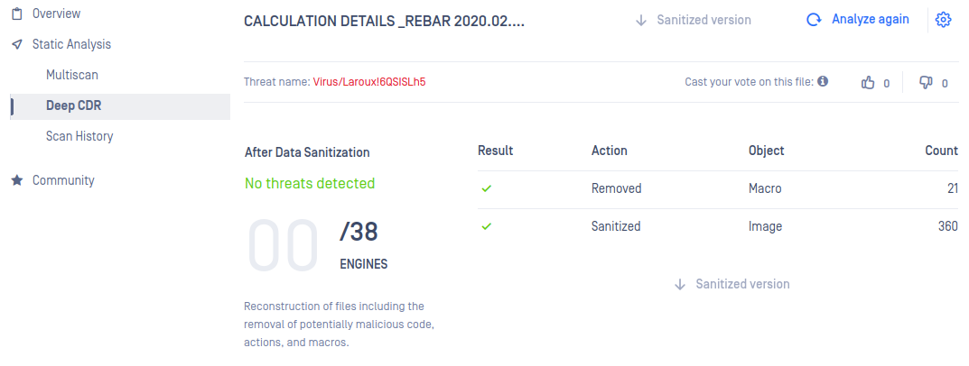Screen dimensions: 969x366
Task: Click the Overview clipboard icon
Action: coord(17,14)
